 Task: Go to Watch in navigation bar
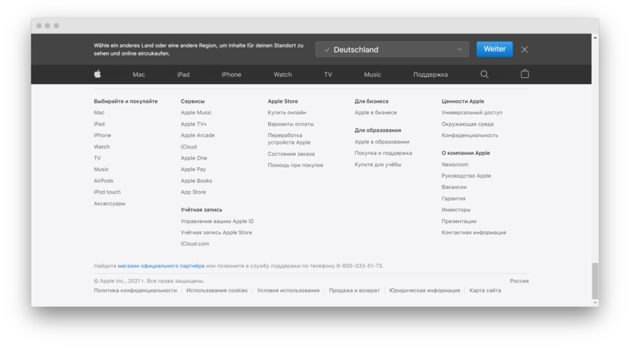[x=282, y=75]
